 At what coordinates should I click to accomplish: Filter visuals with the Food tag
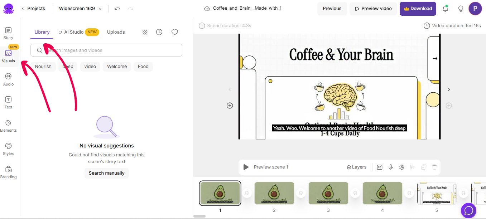[x=143, y=66]
